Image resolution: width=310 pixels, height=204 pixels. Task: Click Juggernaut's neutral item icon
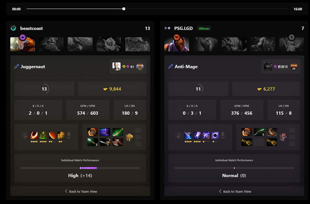129,137
